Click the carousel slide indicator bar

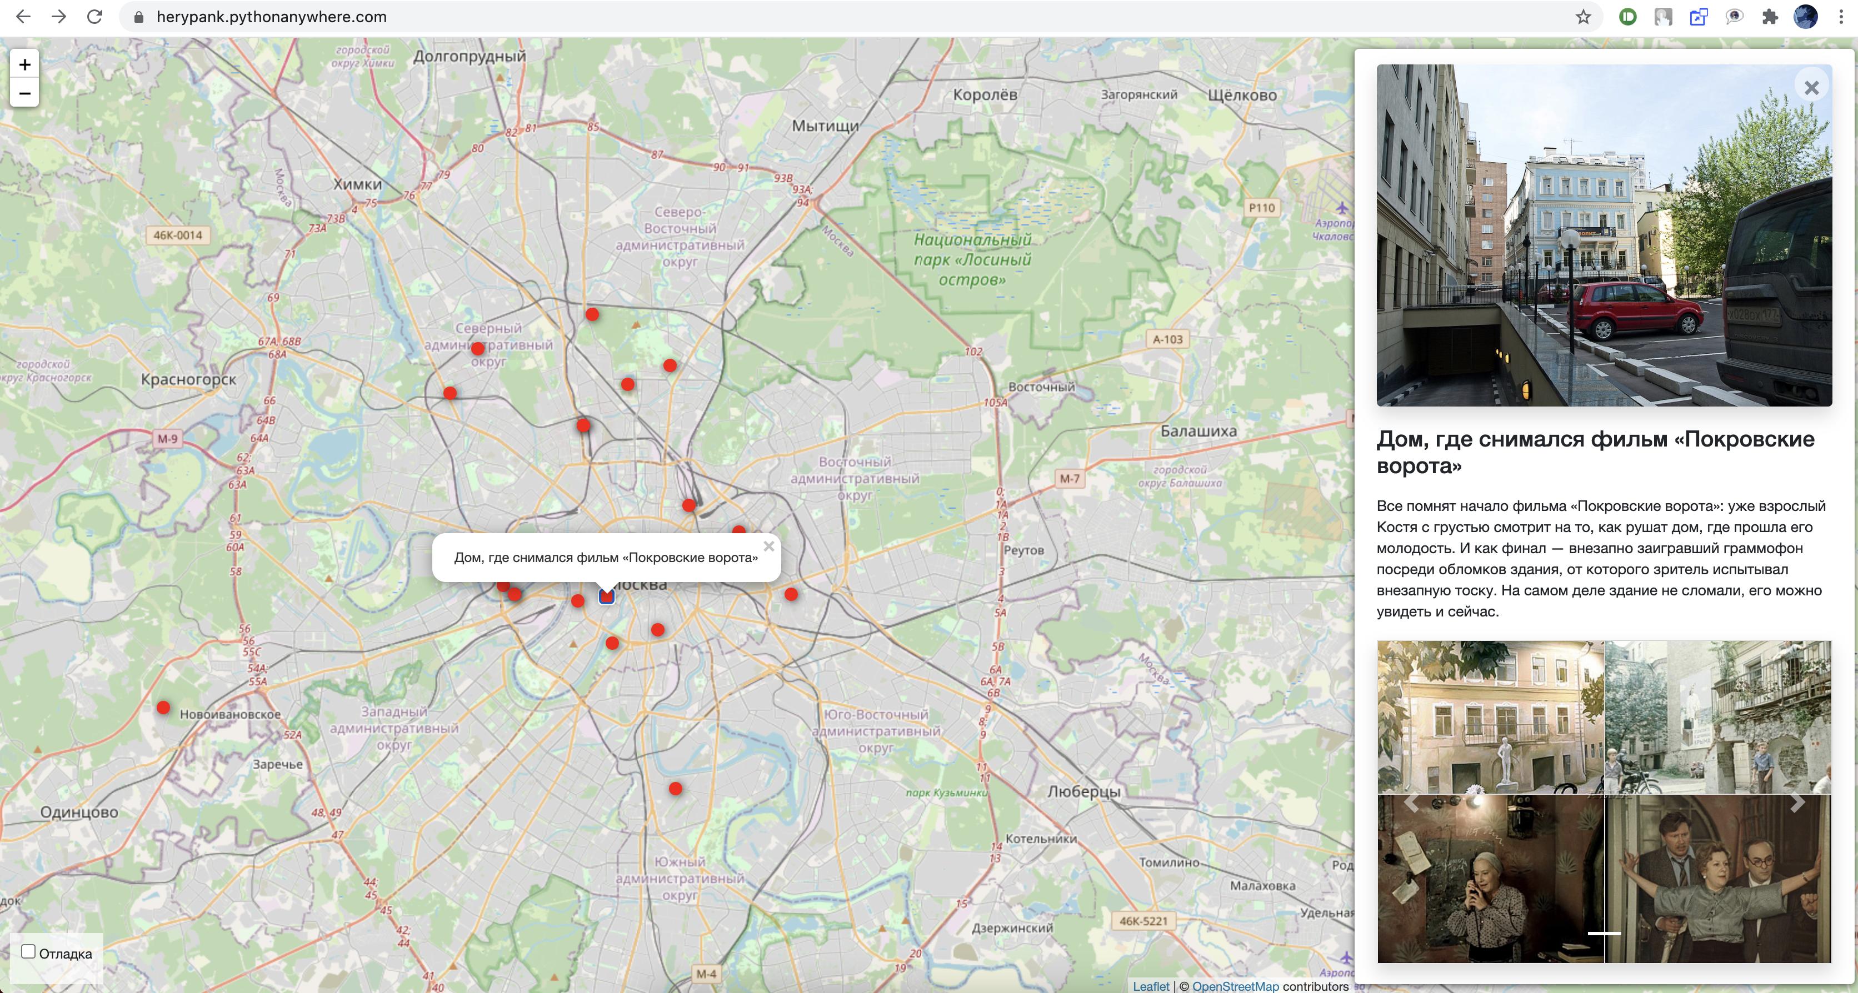(1604, 933)
